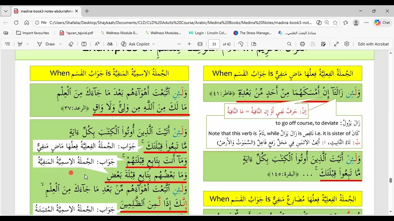Print the PDF document
The image size is (394, 221).
tap(302, 44)
